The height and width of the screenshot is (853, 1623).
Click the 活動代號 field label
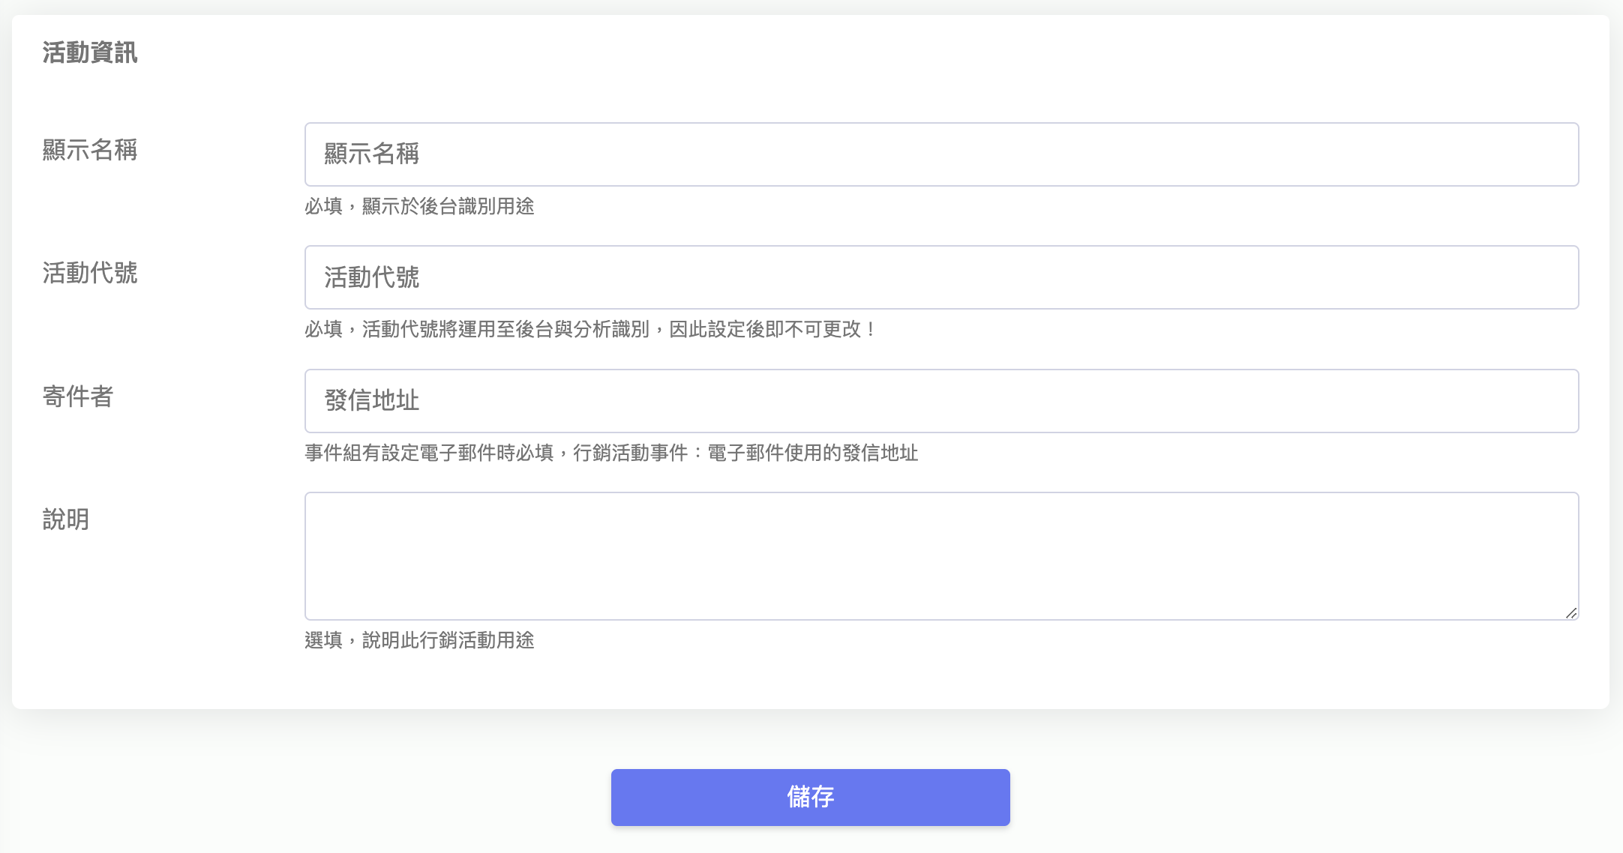click(90, 273)
